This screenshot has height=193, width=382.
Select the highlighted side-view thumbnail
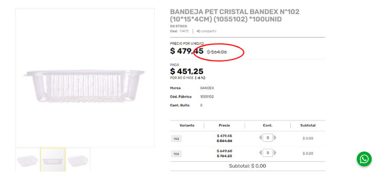click(53, 160)
